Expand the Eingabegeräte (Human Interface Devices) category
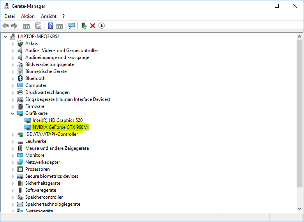Viewport: 304px width, 222px height. (12, 100)
